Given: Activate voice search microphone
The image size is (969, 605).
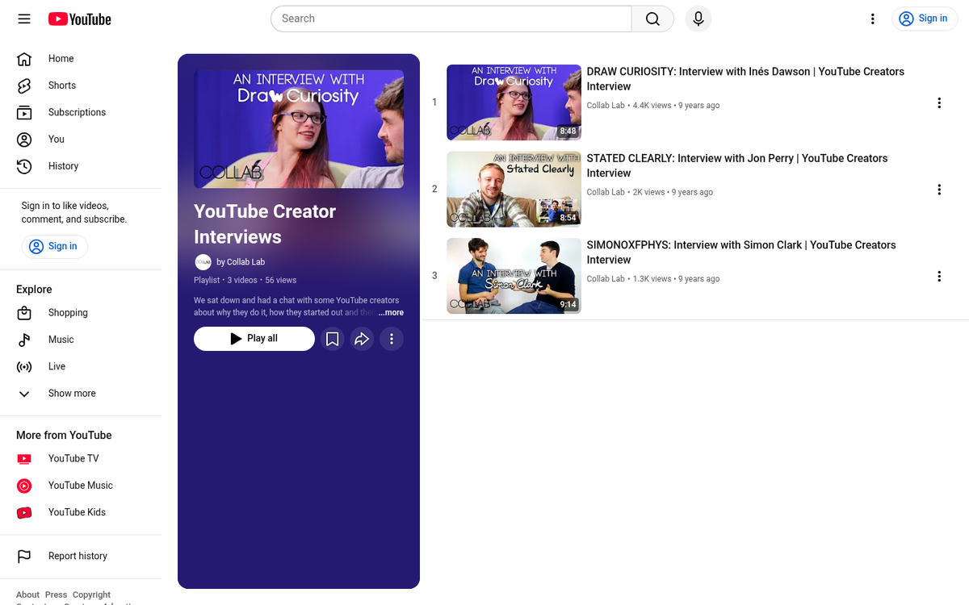Looking at the screenshot, I should coord(698,19).
